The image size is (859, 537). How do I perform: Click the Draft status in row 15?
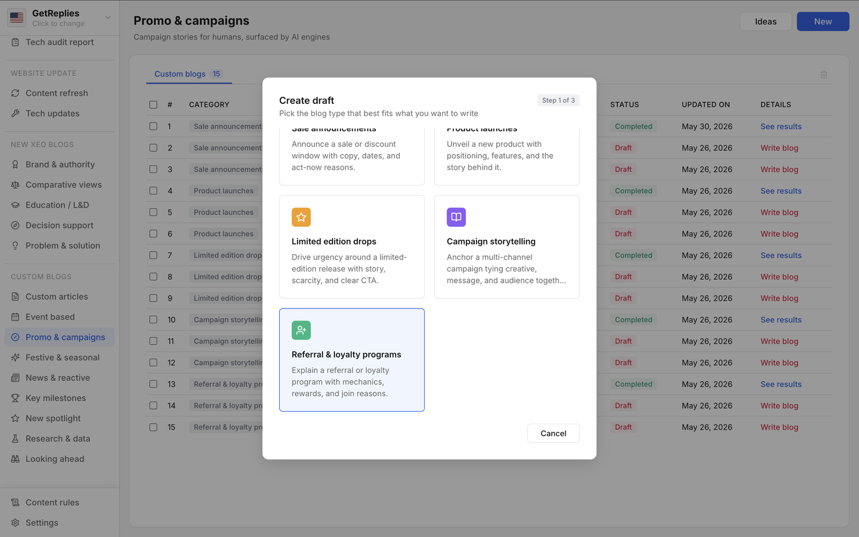point(623,427)
